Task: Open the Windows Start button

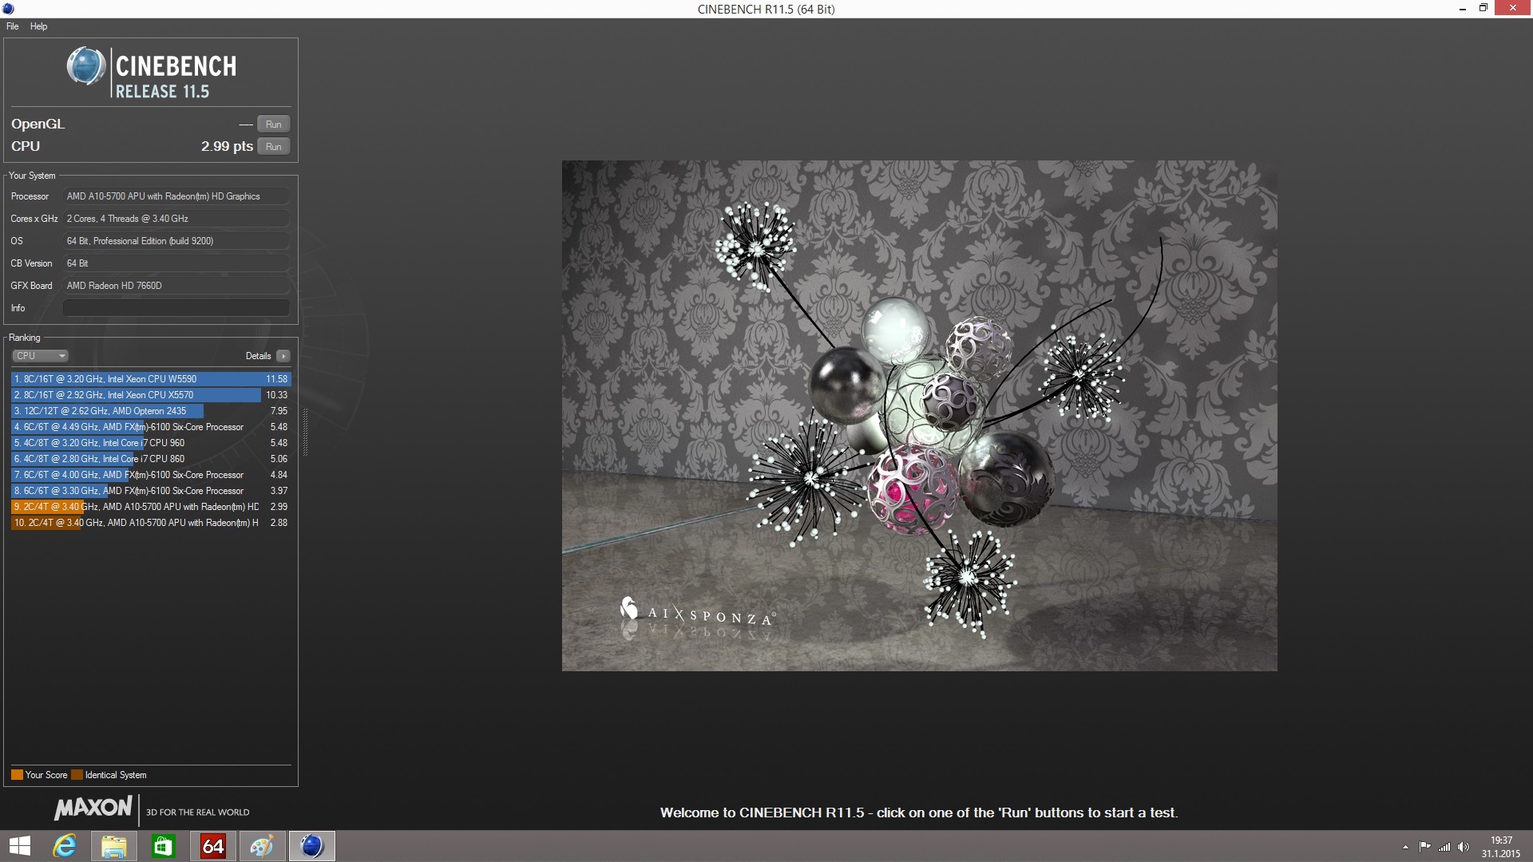Action: [19, 846]
